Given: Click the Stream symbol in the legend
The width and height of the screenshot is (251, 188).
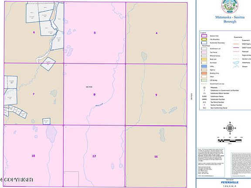Looking at the screenshot, I should 236,67.
